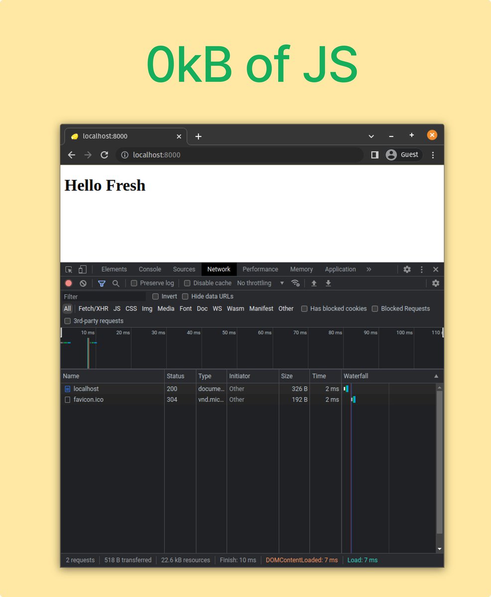
Task: Filter requests by JS
Action: pos(117,308)
